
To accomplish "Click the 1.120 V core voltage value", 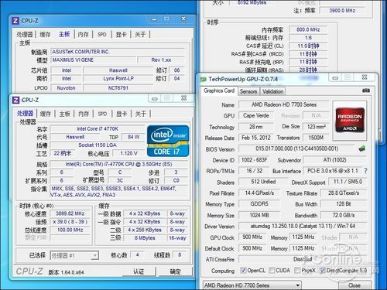I will pos(128,153).
